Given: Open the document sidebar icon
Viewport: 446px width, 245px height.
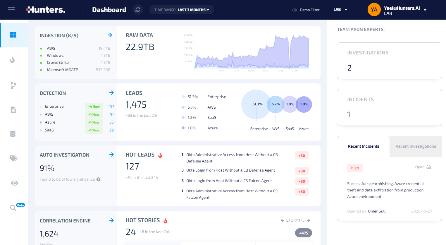Looking at the screenshot, I should [13, 110].
